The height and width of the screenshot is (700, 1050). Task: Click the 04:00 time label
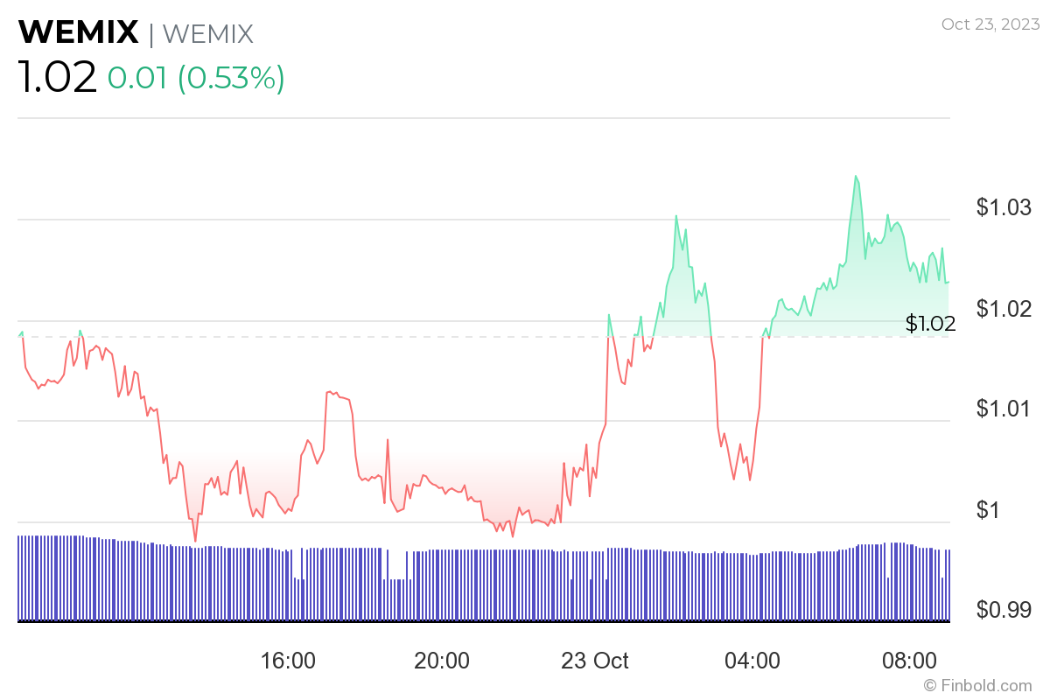752,661
